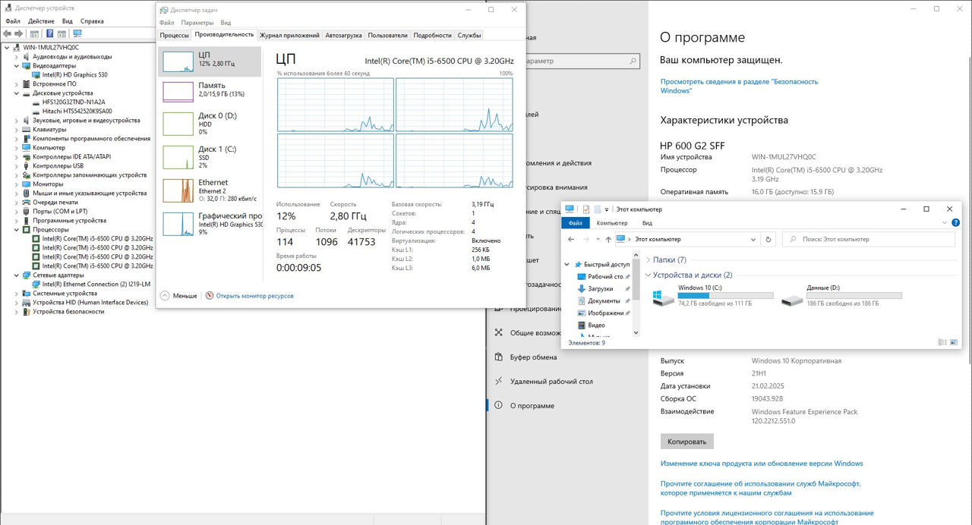Screen dimensions: 972x525
Task: Click the refresh button in Explorer address bar
Action: coord(768,239)
